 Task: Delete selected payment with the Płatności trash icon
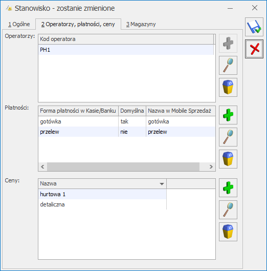tap(228, 159)
